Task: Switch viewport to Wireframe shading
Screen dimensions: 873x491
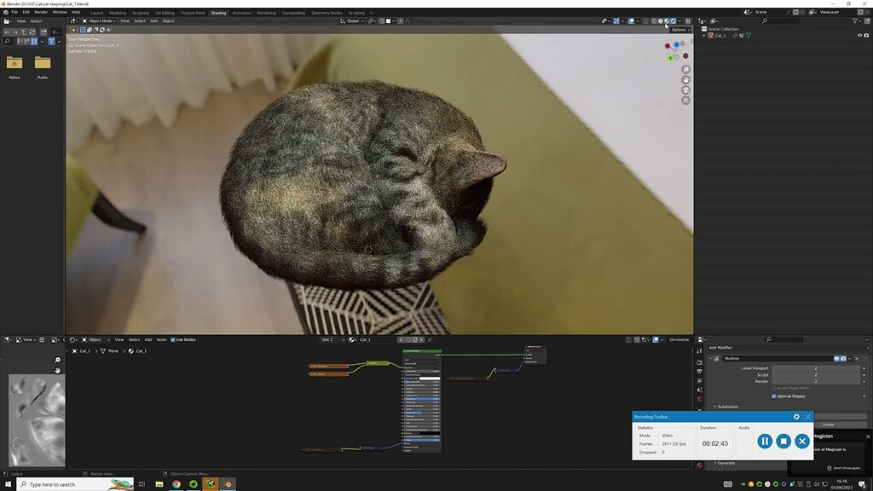Action: point(653,20)
